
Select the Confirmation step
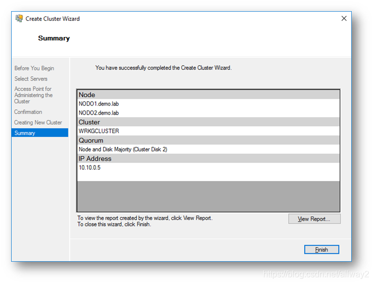[28, 112]
